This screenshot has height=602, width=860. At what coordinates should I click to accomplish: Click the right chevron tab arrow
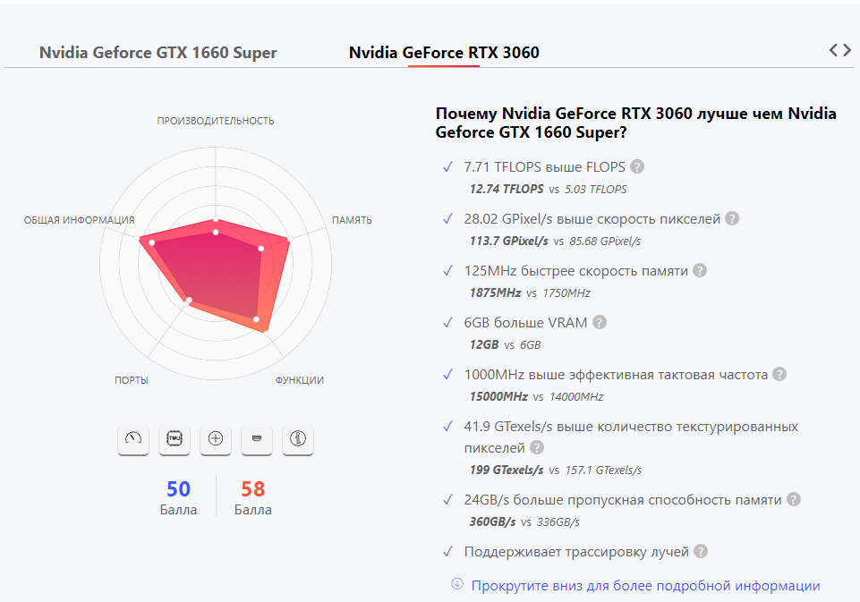pos(847,51)
